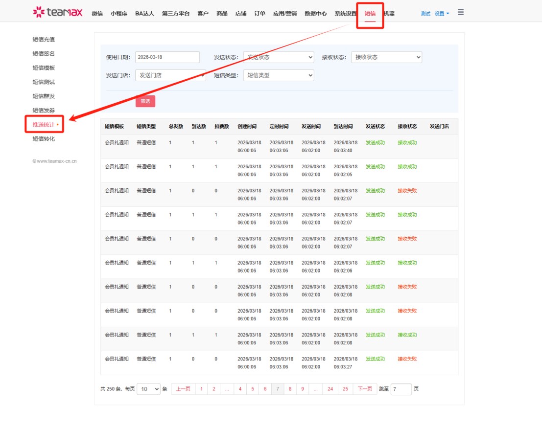This screenshot has width=542, height=428.
Task: Open 短信群发 in the sidebar
Action: click(x=44, y=96)
